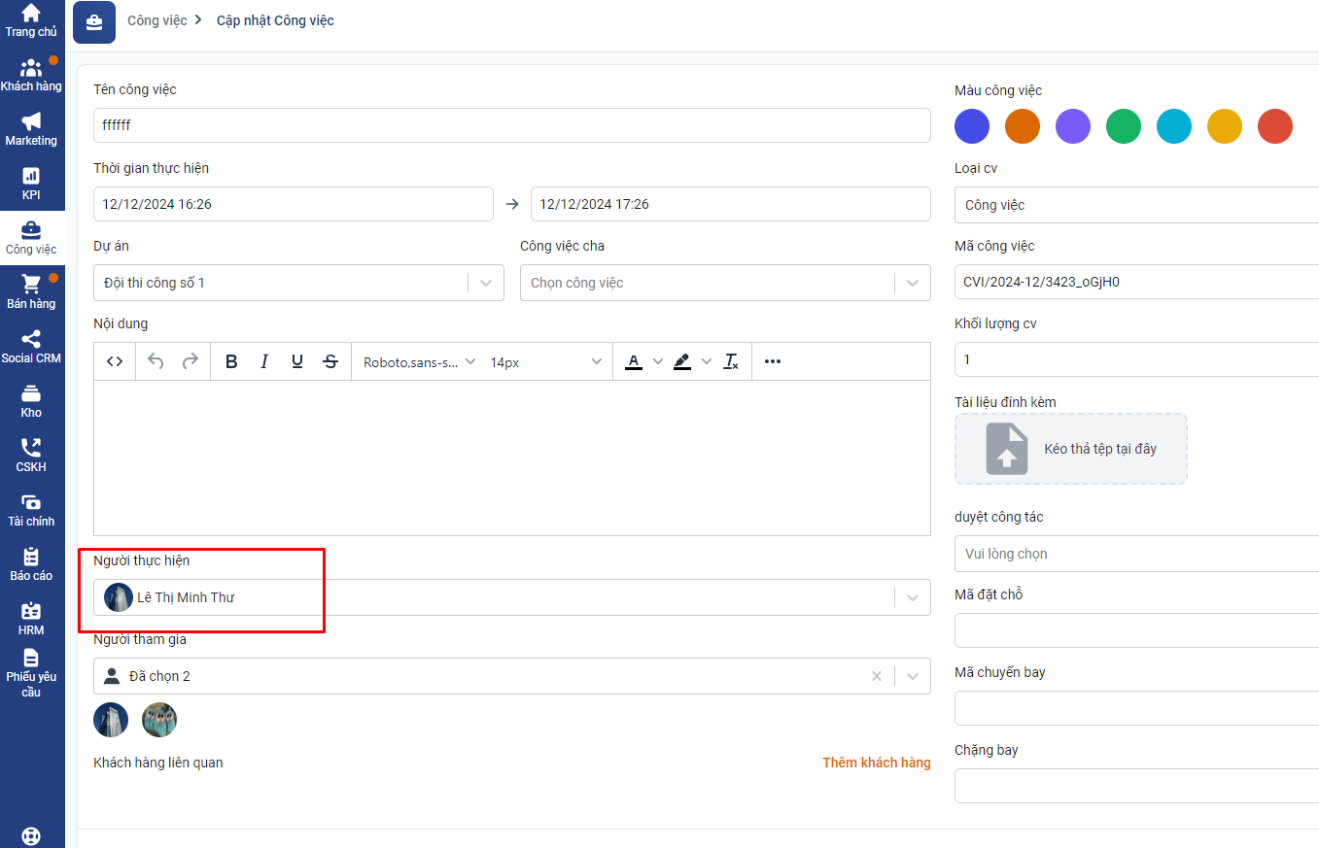
Task: Select the green task color swatch
Action: [x=1124, y=126]
